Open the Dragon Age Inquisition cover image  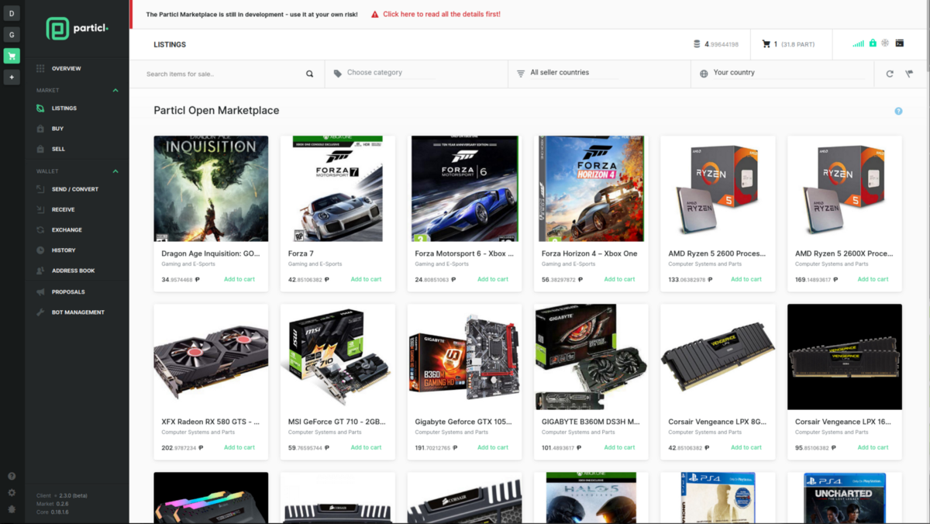click(211, 188)
